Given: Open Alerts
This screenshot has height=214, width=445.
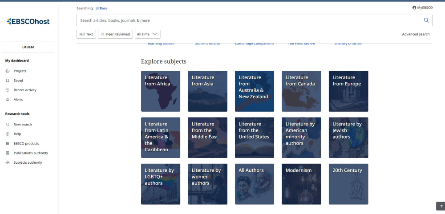Looking at the screenshot, I should pyautogui.click(x=18, y=100).
